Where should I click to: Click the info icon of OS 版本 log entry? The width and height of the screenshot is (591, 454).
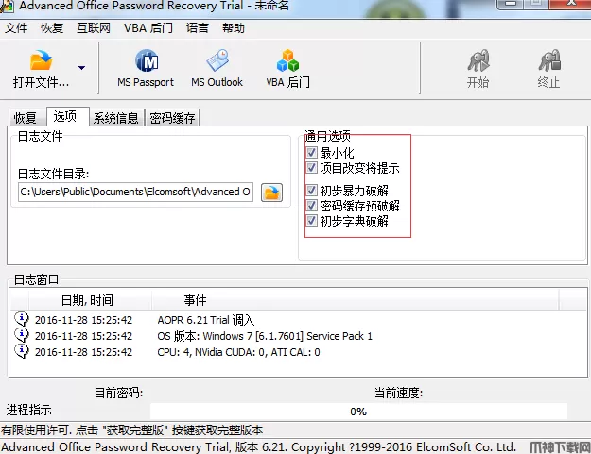pyautogui.click(x=22, y=335)
